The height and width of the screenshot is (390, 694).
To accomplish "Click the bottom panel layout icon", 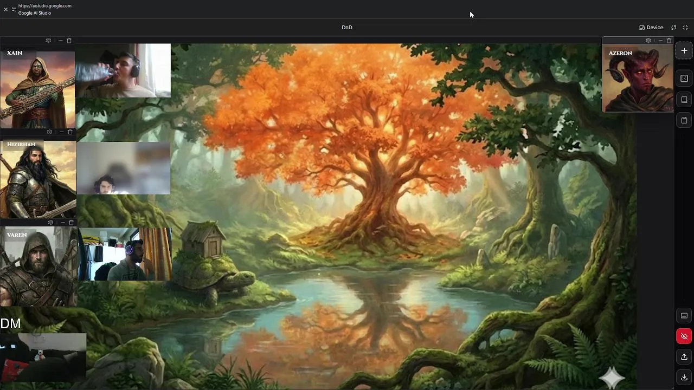I will pos(684,316).
